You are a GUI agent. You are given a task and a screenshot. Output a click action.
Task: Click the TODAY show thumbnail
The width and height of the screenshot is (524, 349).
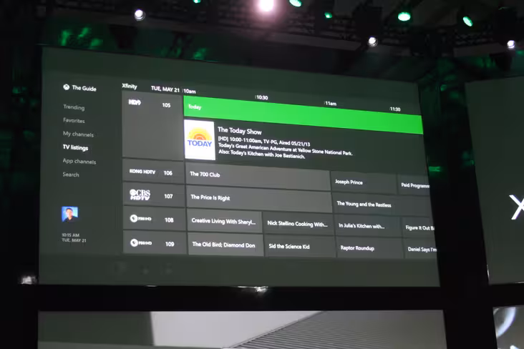click(x=200, y=139)
